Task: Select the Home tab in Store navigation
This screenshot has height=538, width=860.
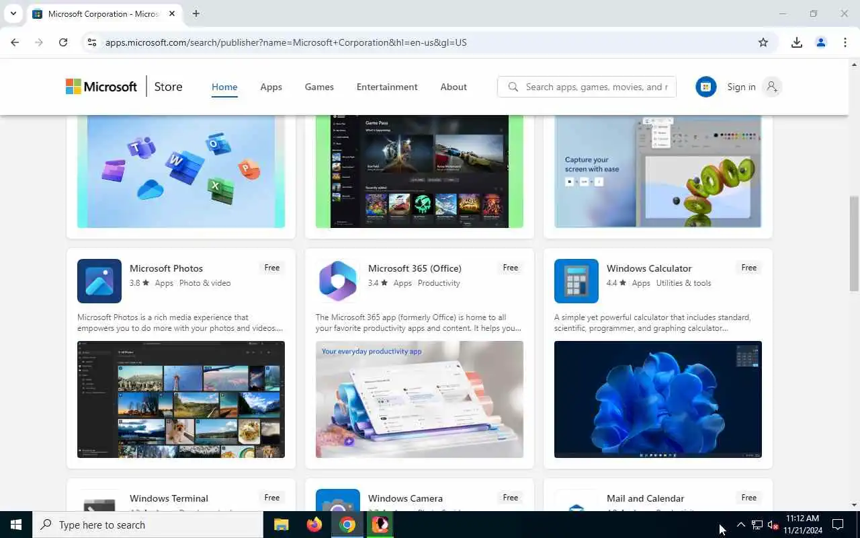Action: (x=224, y=87)
